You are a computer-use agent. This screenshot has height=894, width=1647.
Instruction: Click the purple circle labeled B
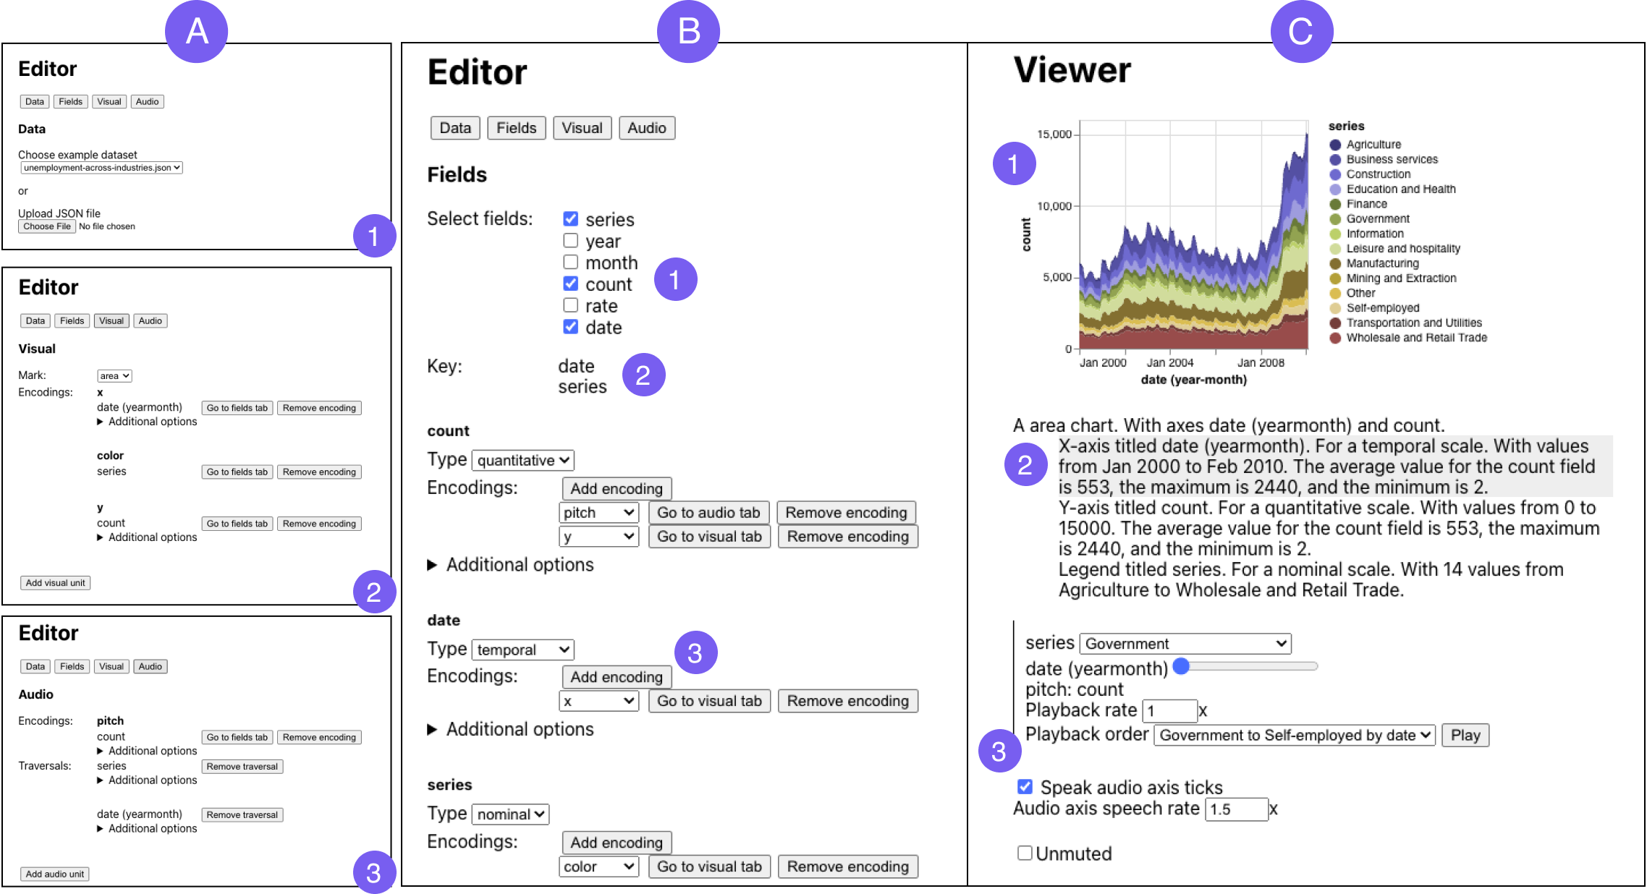click(x=688, y=32)
